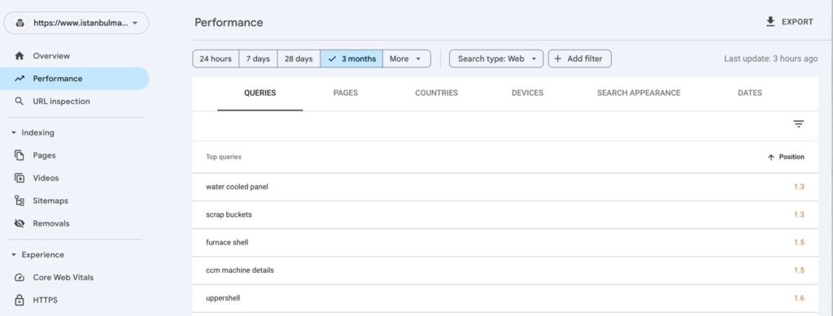Click the Export download icon

point(770,22)
